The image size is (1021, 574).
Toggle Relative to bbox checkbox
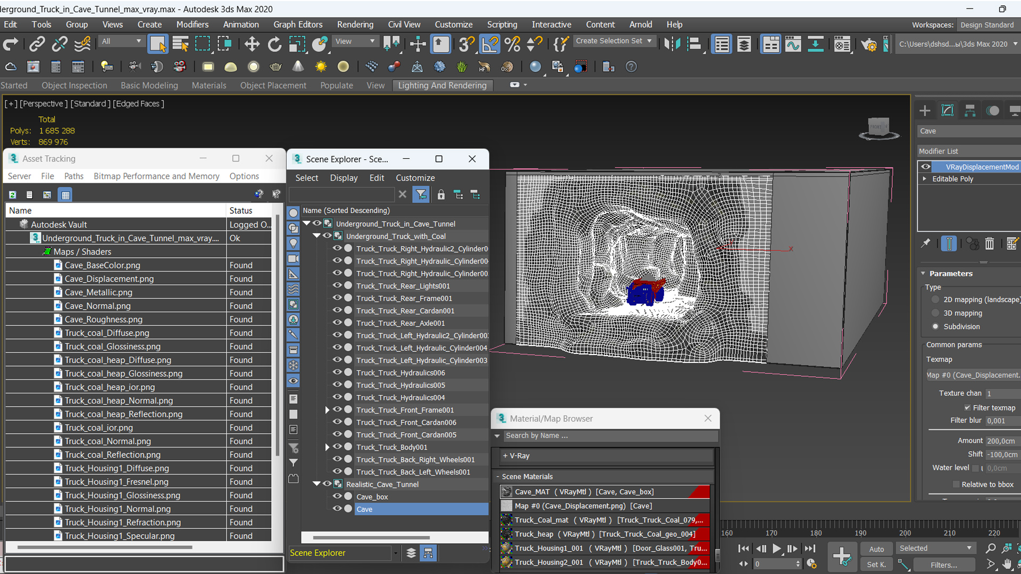(x=956, y=484)
